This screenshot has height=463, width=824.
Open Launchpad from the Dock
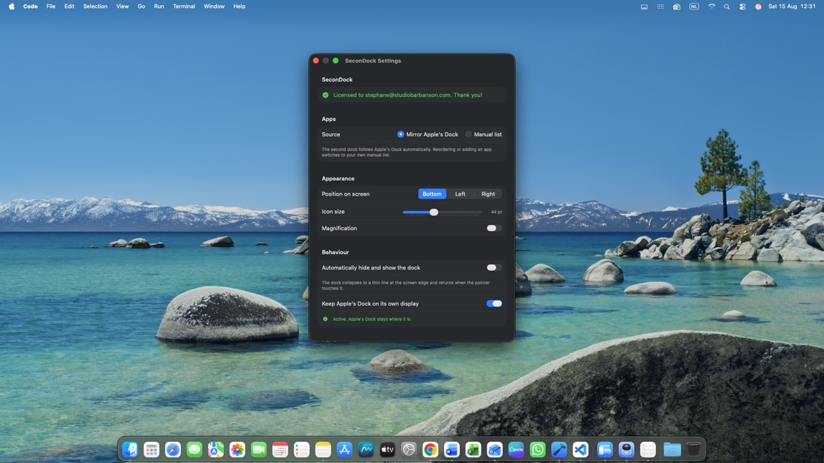click(x=151, y=449)
